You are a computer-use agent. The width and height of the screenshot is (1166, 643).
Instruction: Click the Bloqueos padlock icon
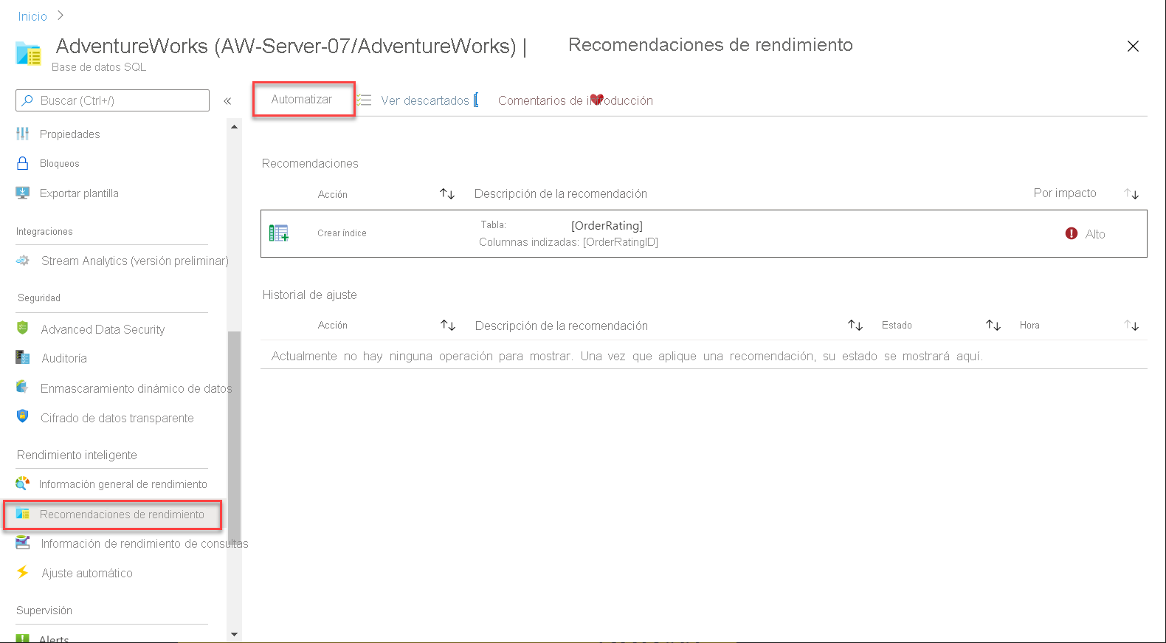[x=23, y=163]
